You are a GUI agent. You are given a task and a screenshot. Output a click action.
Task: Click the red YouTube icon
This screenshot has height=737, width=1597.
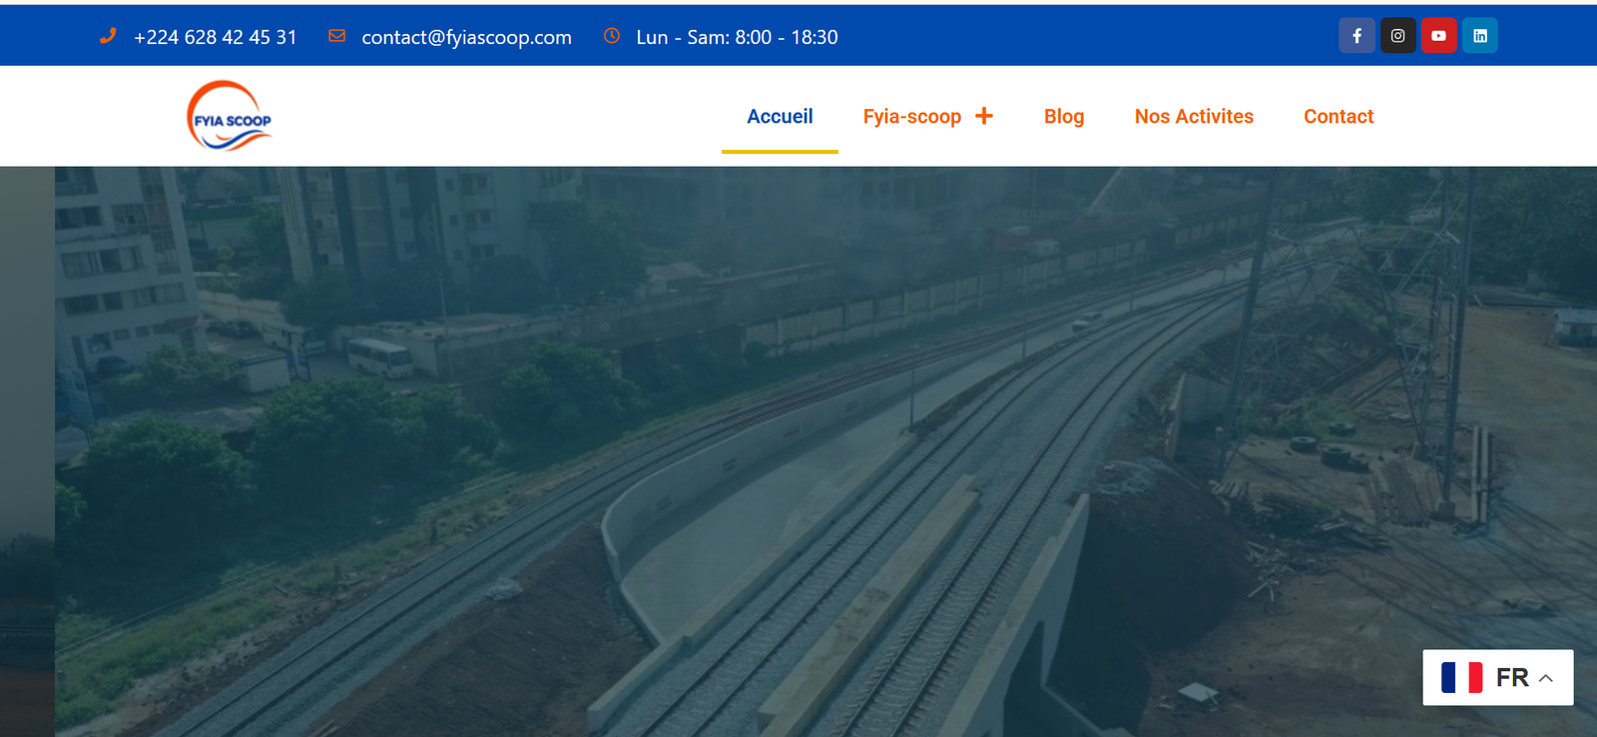point(1438,36)
